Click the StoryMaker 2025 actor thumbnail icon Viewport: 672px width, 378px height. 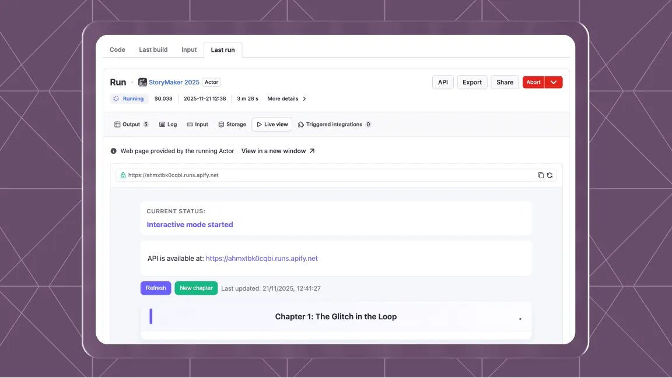click(x=142, y=83)
